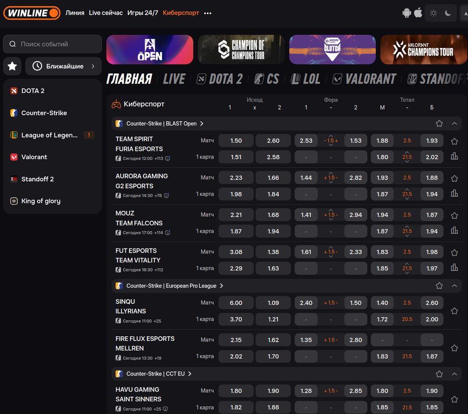The width and height of the screenshot is (468, 414).
Task: Click the Winline logo
Action: (32, 13)
